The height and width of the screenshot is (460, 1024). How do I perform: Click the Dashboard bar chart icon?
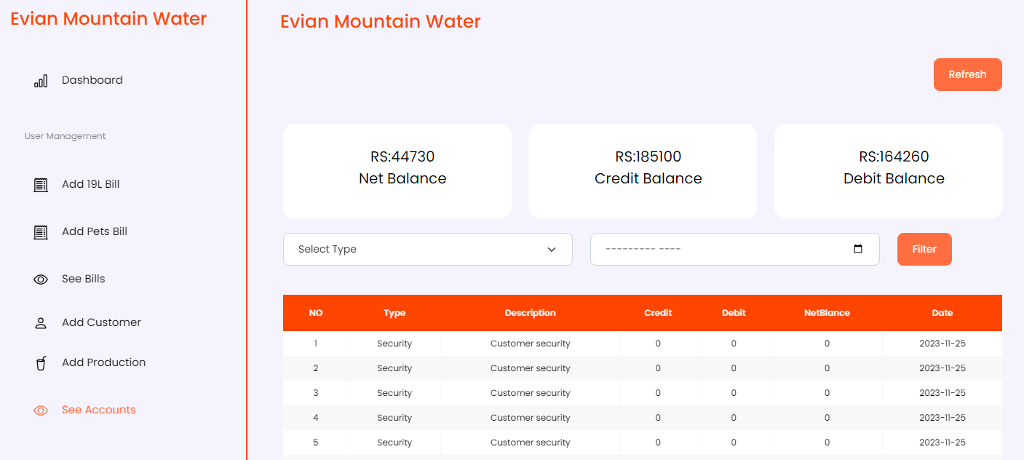(41, 81)
